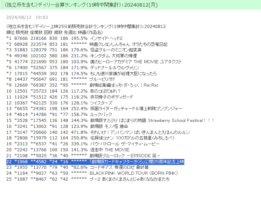This screenshot has width=261, height=203.
Task: Click the percentage 231.2% in the キングダム row
Action: pyautogui.click(x=79, y=56)
